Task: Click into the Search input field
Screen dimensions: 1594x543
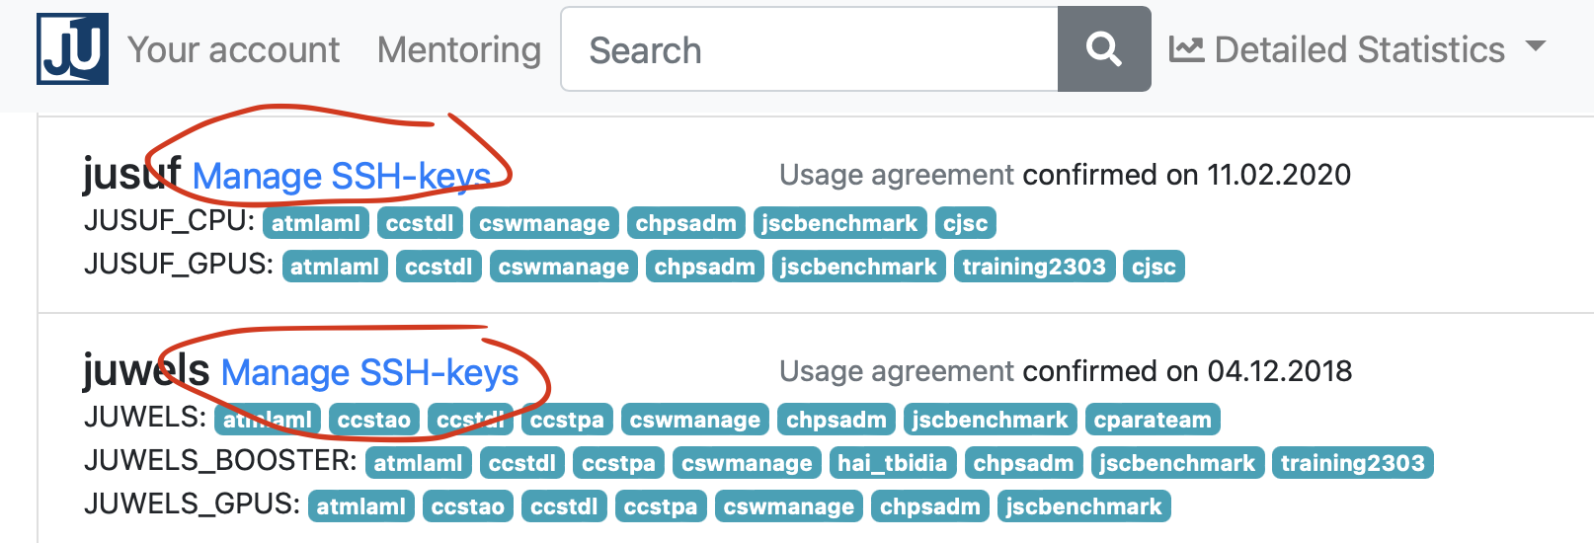Action: [810, 49]
